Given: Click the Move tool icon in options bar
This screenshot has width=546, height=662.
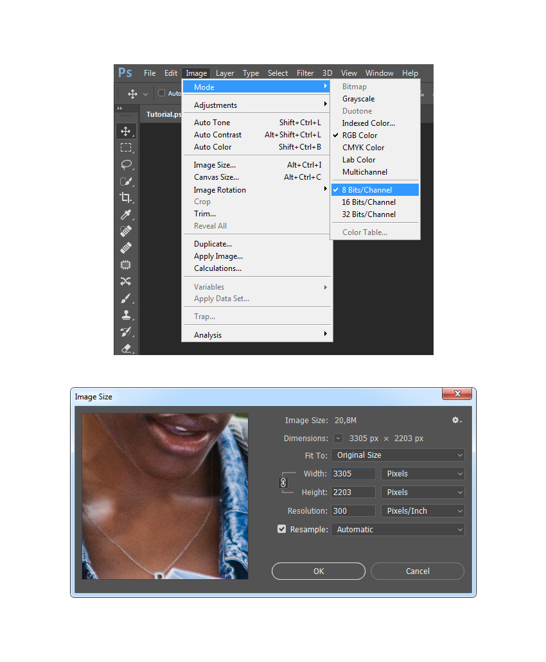Looking at the screenshot, I should (132, 94).
